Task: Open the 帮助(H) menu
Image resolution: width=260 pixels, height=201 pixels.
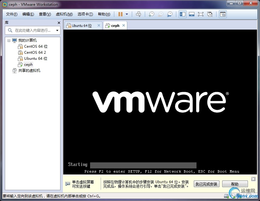Action: (x=104, y=14)
